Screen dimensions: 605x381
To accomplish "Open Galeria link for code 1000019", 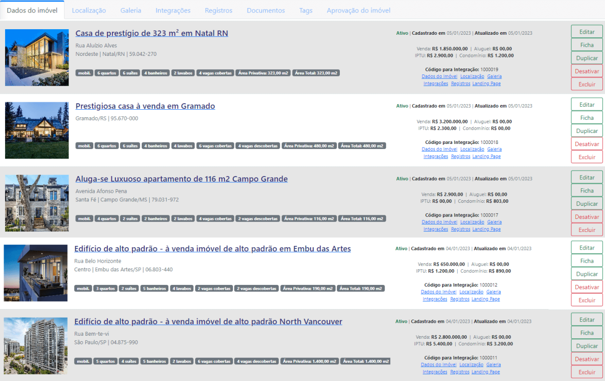I will (494, 77).
